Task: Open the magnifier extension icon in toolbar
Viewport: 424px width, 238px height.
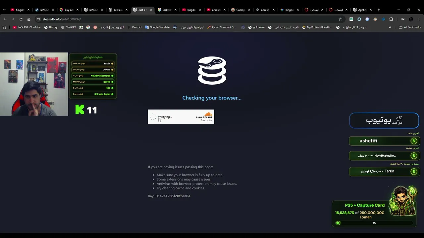Action: pyautogui.click(x=367, y=19)
